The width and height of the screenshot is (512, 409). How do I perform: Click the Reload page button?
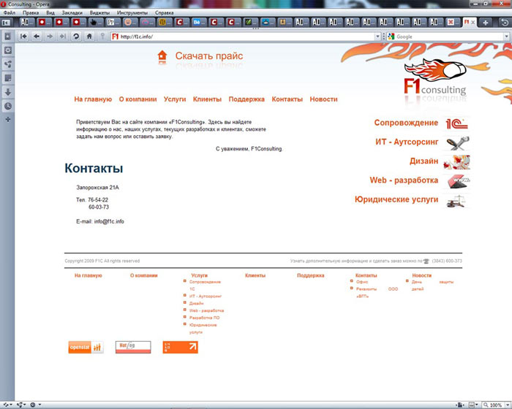pyautogui.click(x=76, y=37)
